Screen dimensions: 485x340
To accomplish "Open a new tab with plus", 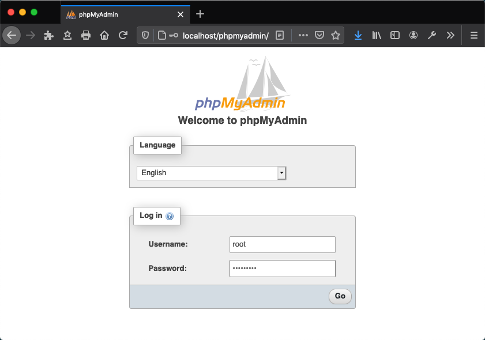I will [x=200, y=14].
